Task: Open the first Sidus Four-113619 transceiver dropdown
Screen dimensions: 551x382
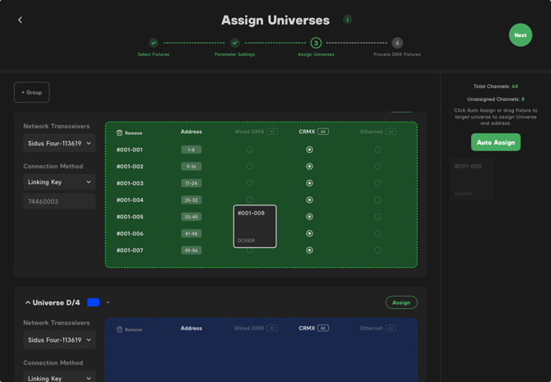Action: (x=59, y=143)
